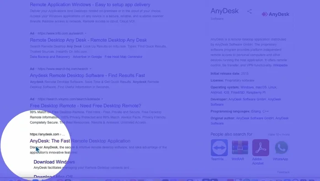
Task: Open the Adobe Acrobat icon under People also search for
Action: click(260, 148)
